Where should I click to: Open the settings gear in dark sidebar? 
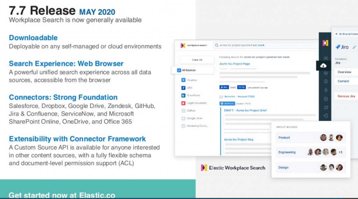tap(326, 99)
